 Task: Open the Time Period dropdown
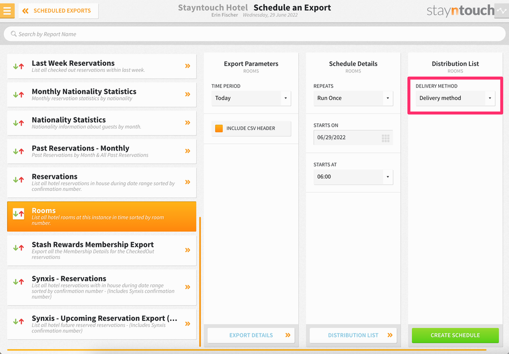[251, 98]
